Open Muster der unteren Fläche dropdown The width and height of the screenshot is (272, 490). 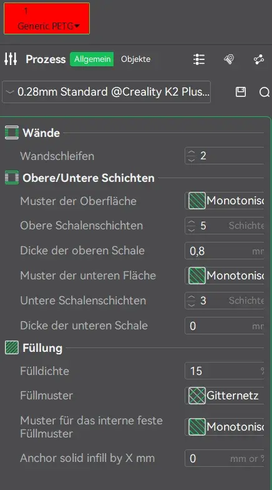click(x=225, y=276)
